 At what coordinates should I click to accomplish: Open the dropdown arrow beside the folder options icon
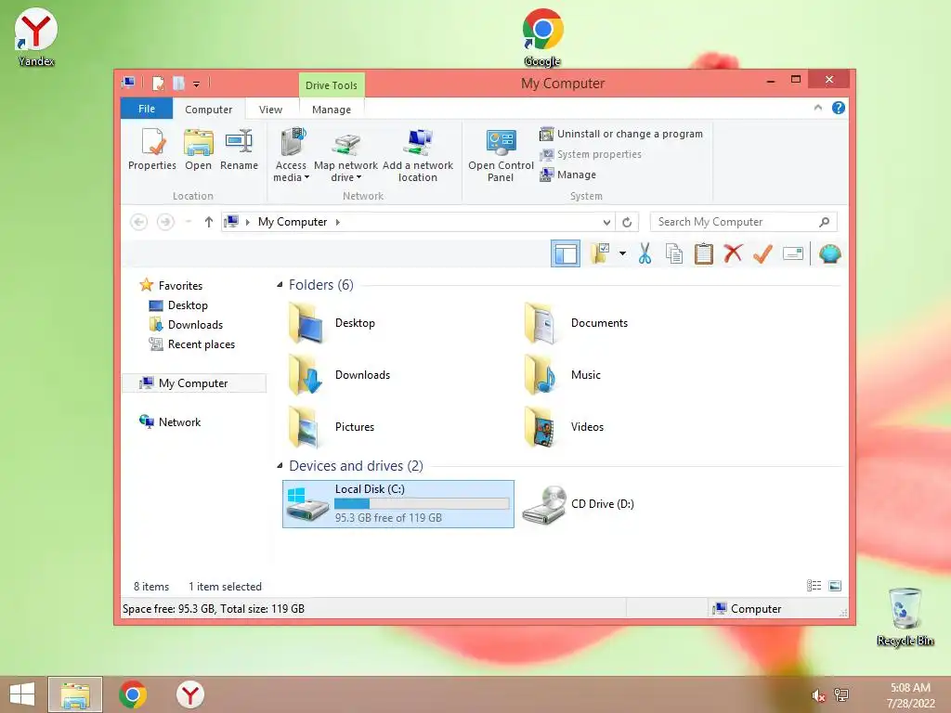pyautogui.click(x=622, y=254)
